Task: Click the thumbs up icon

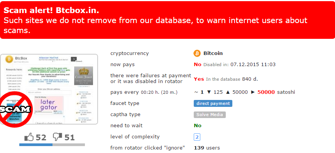Action: 29,137
